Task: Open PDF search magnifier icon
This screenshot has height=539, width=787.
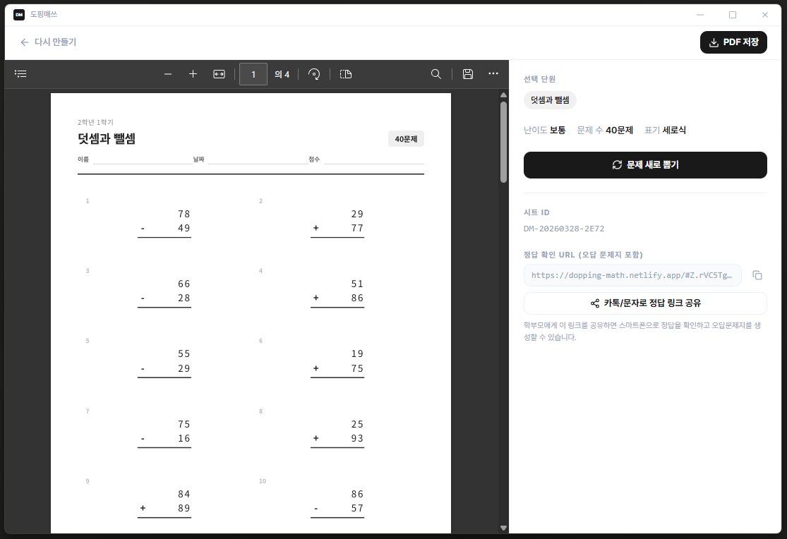Action: pos(436,74)
